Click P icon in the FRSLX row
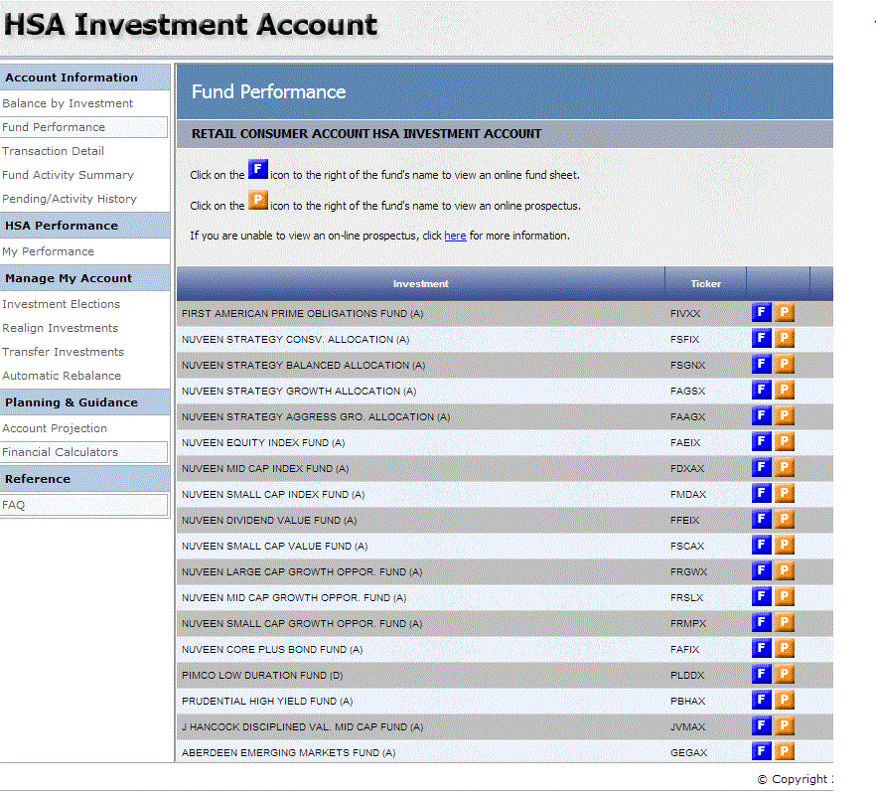 click(785, 596)
